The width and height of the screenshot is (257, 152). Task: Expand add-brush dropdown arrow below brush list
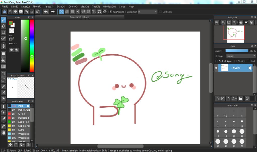tap(24, 145)
